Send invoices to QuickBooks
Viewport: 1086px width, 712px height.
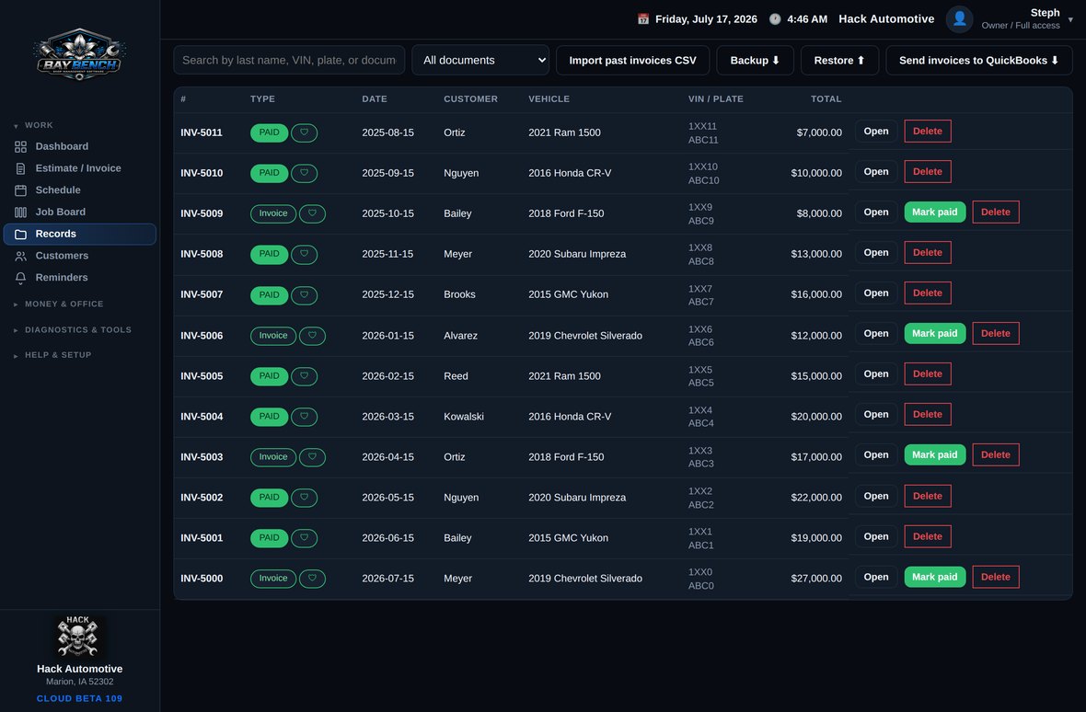tap(978, 60)
